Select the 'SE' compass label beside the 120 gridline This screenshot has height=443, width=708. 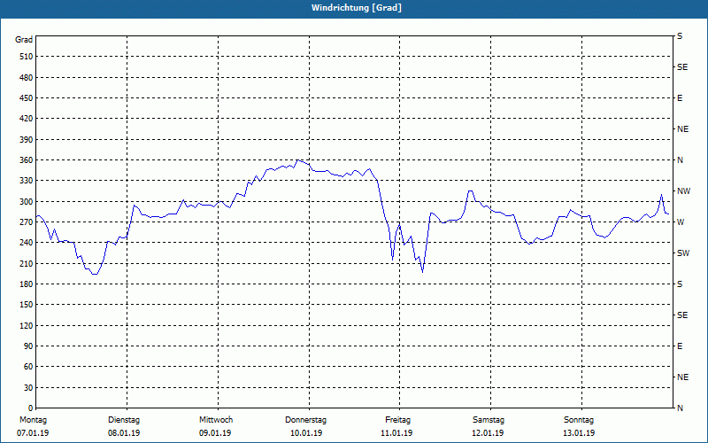682,315
